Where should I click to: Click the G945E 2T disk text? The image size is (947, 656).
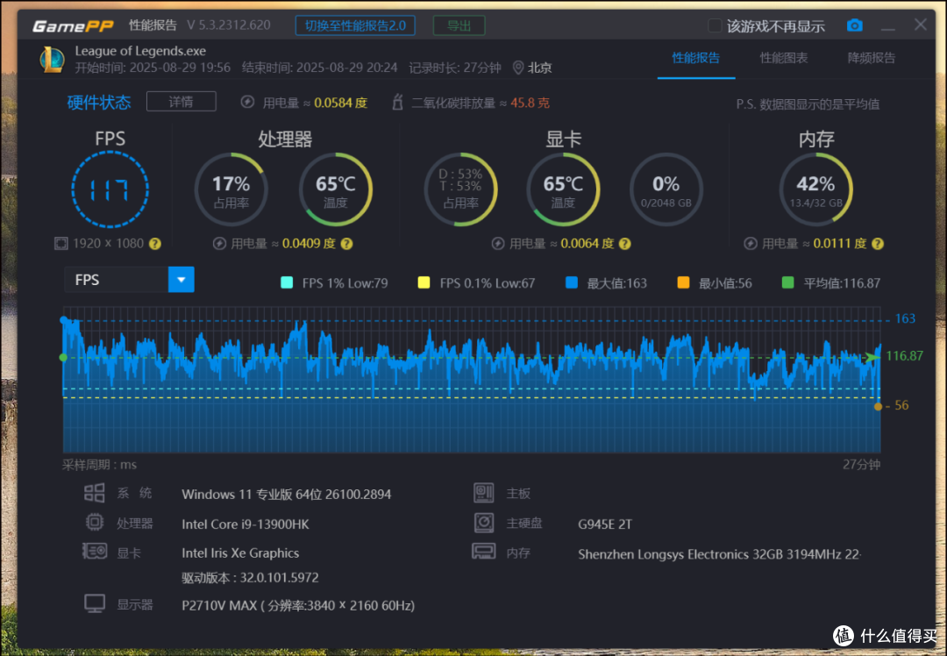point(604,524)
